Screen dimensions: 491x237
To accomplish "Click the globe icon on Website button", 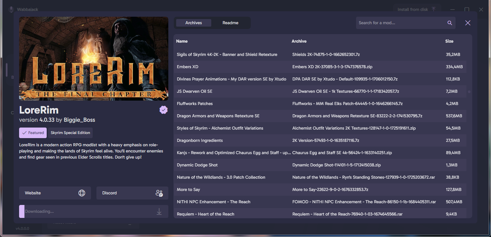I will pos(82,193).
